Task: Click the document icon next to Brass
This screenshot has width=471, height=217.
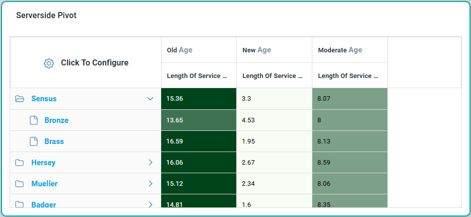Action: point(34,141)
